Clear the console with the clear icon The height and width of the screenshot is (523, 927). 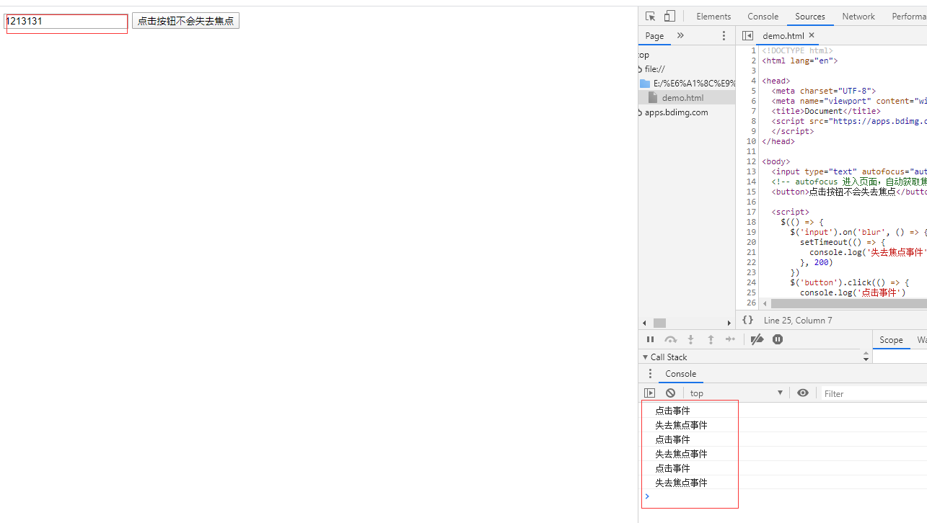click(670, 393)
